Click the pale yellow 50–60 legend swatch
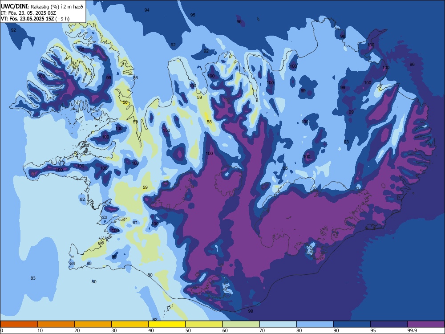Viewport: 445px width, 334px height. (x=204, y=324)
